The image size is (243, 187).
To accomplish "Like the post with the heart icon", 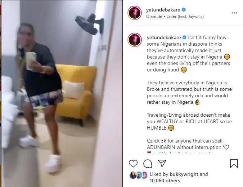I will click(133, 164).
